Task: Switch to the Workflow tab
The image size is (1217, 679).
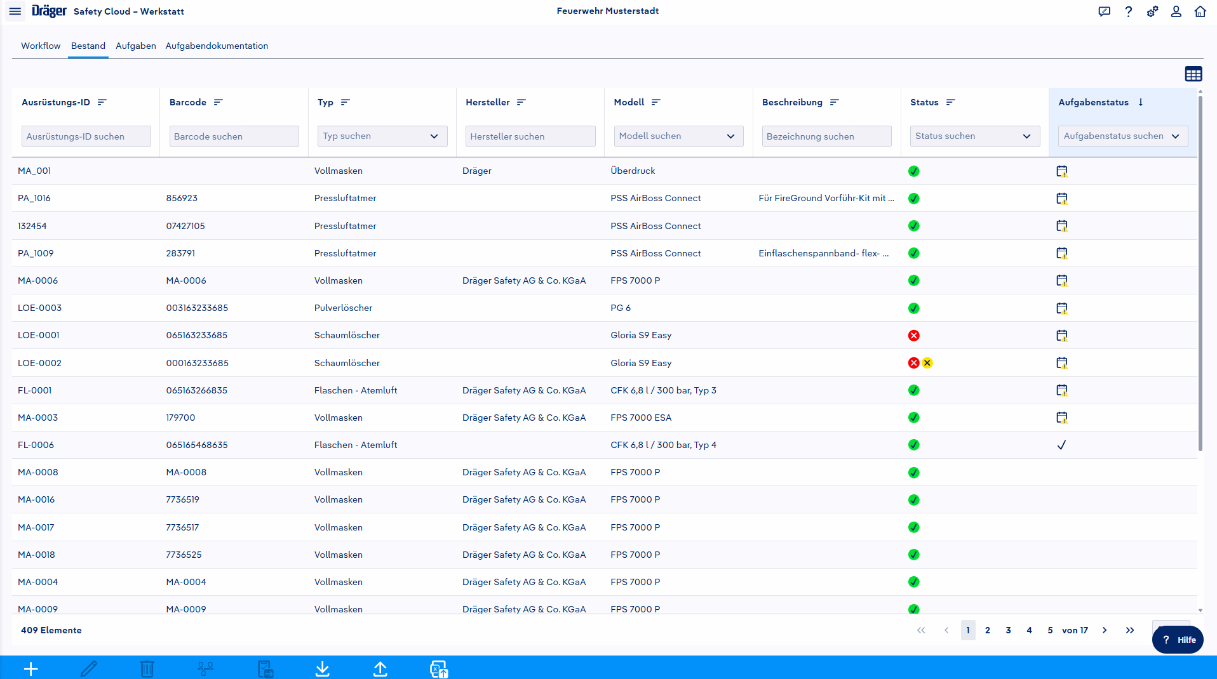Action: point(41,46)
